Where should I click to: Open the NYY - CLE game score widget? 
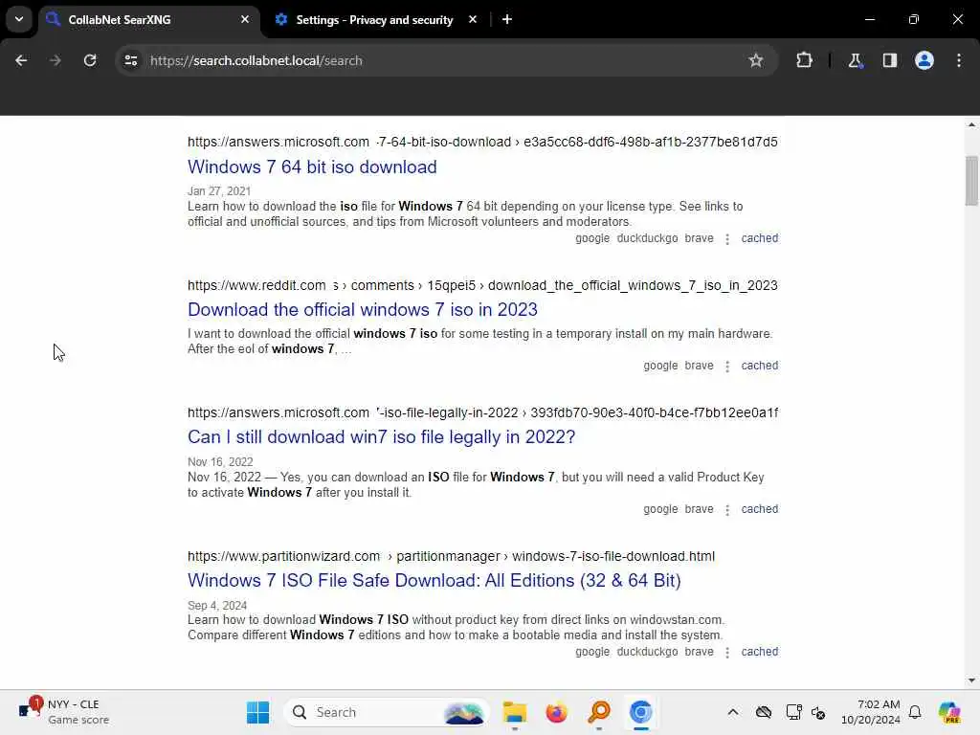64,712
